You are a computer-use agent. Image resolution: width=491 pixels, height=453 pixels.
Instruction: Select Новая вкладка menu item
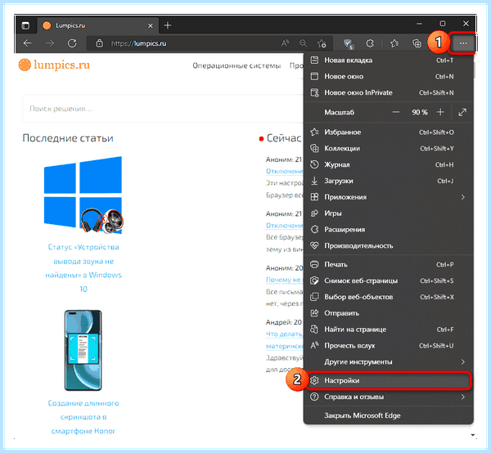point(388,60)
